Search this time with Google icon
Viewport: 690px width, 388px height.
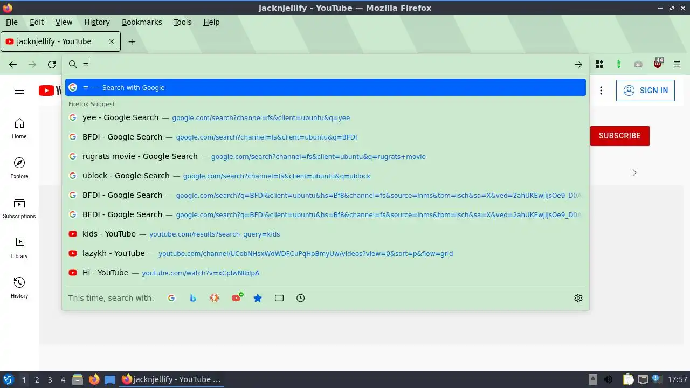click(171, 298)
